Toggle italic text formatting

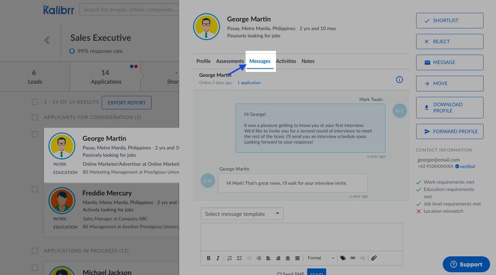coord(218,258)
